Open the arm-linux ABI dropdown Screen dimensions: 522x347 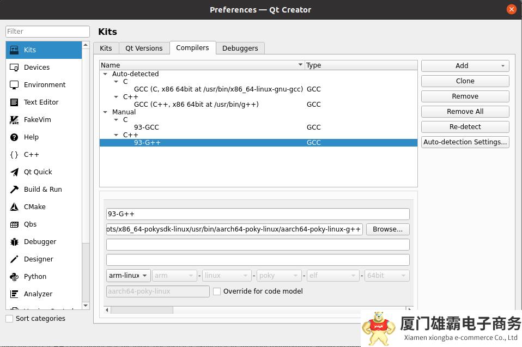point(129,276)
